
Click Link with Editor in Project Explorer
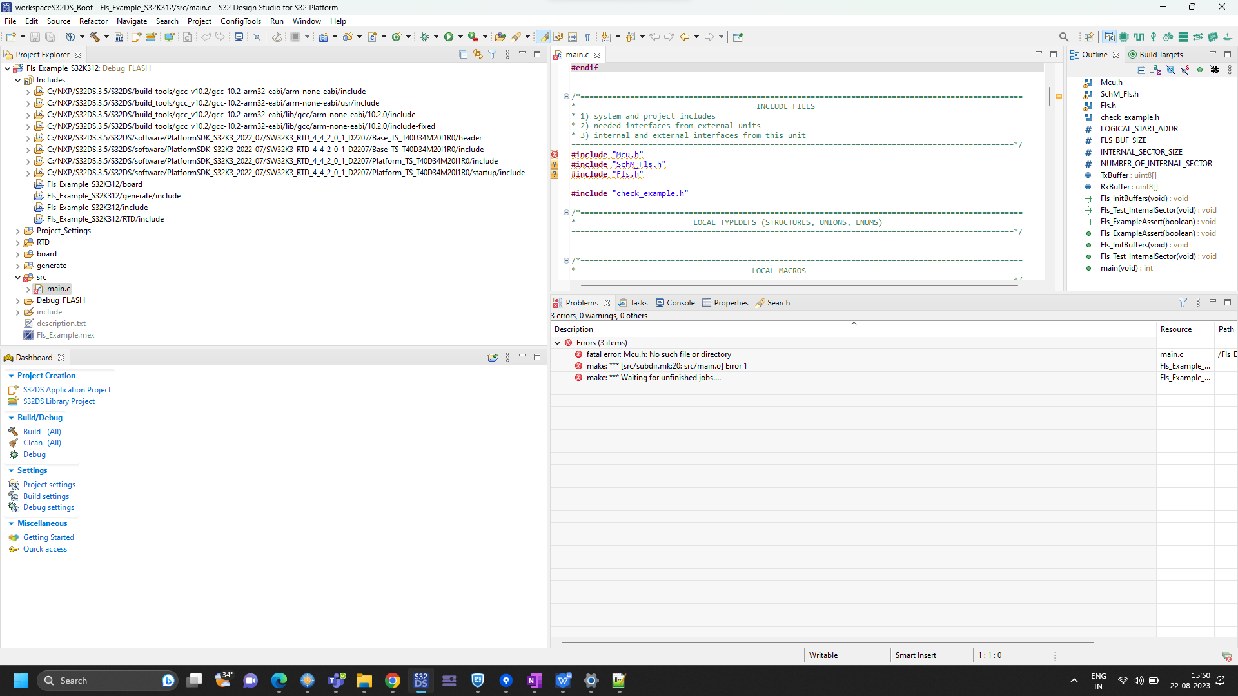coord(478,55)
